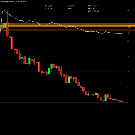
Task: Click the final red candlestick at chart end
Action: [123, 102]
